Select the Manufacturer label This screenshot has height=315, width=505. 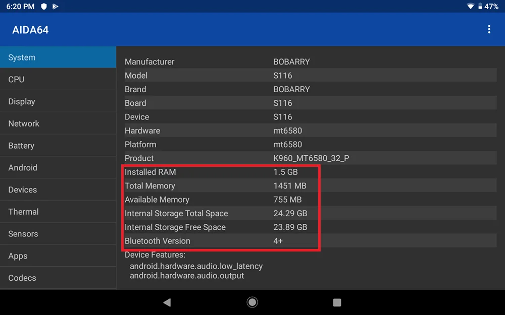[149, 61]
